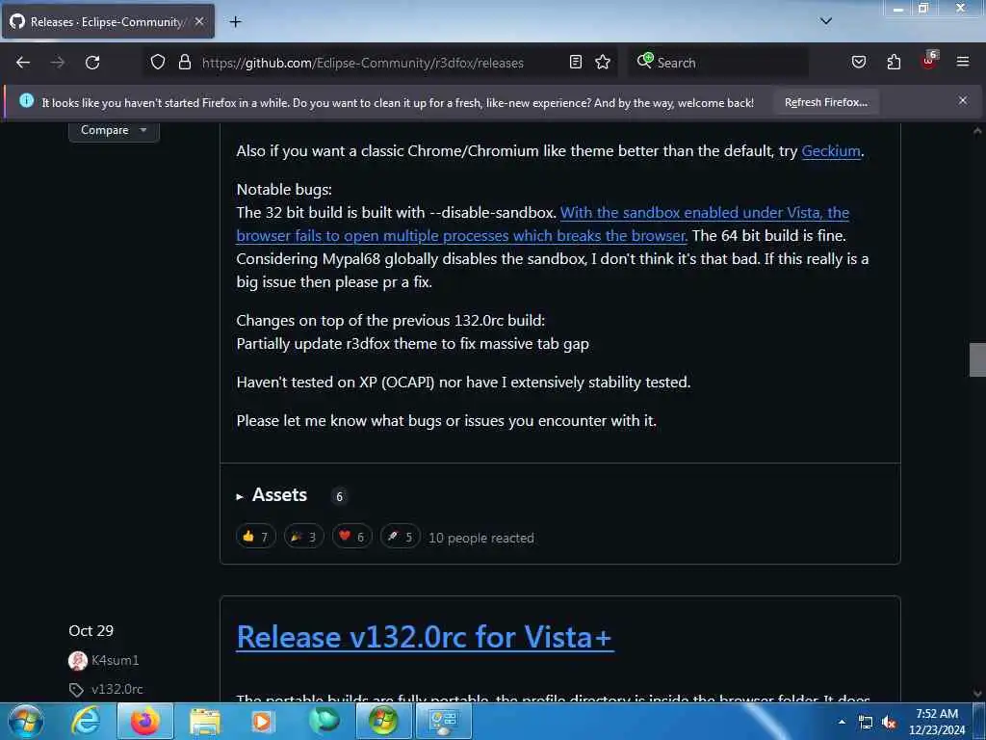Open the Compare dropdown

pos(114,130)
